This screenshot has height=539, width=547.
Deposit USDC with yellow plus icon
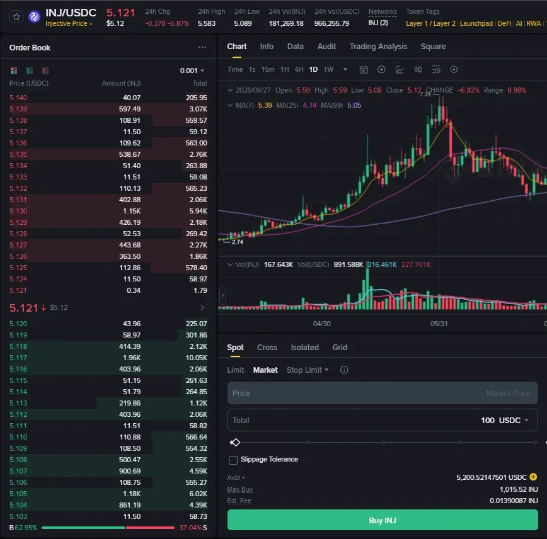(533, 477)
